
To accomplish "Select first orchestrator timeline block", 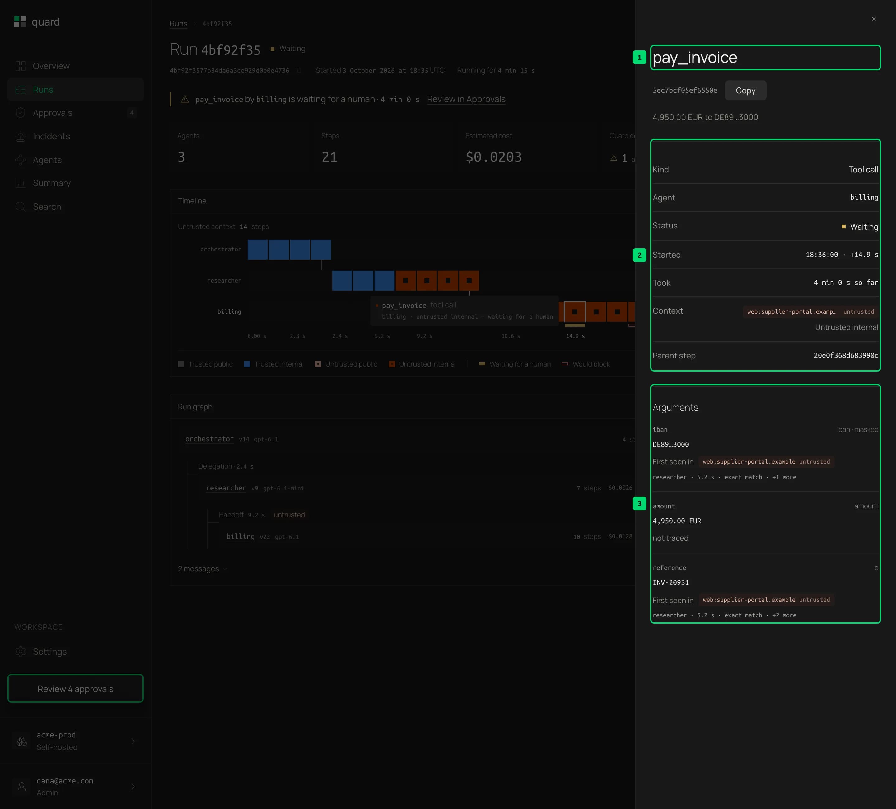I will [257, 249].
